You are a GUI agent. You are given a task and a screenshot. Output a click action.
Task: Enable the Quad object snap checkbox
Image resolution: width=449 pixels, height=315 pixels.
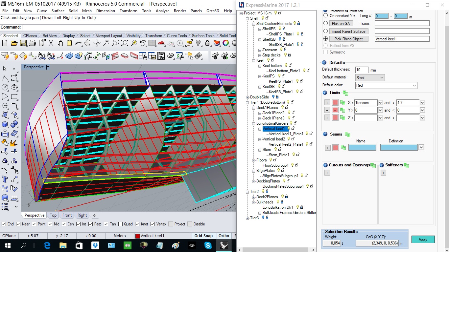[x=121, y=224]
